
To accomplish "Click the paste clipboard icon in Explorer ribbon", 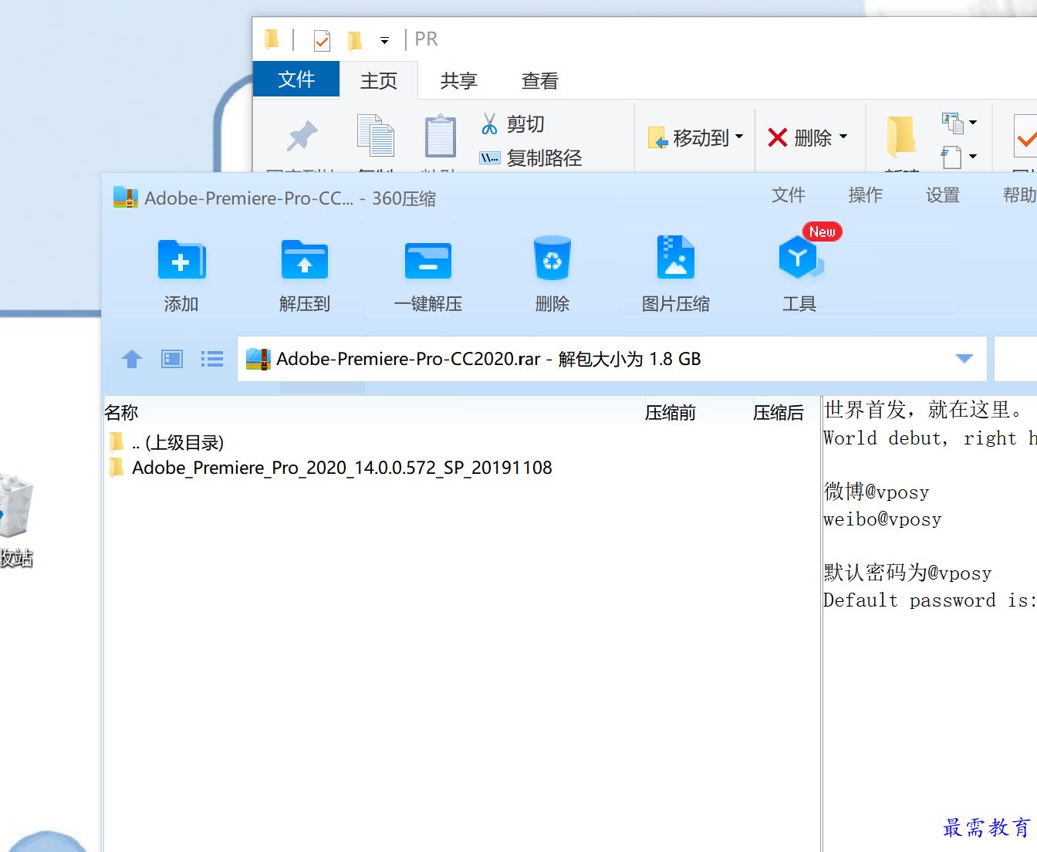I will pos(441,136).
